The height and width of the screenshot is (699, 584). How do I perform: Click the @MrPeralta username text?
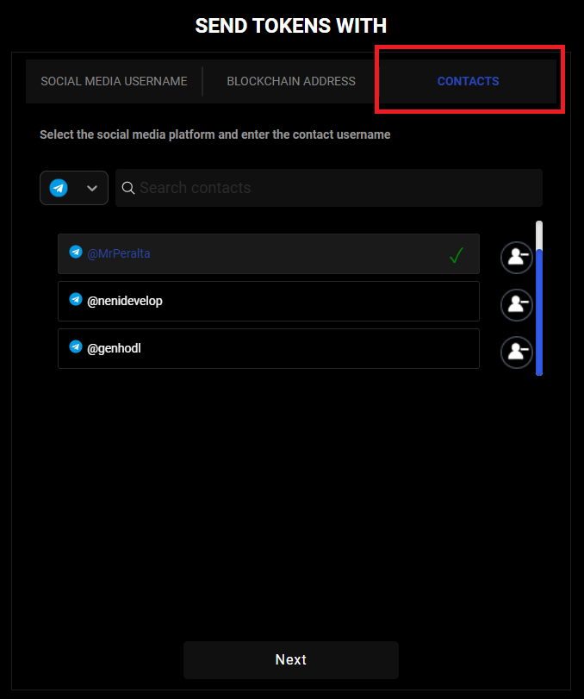click(119, 253)
